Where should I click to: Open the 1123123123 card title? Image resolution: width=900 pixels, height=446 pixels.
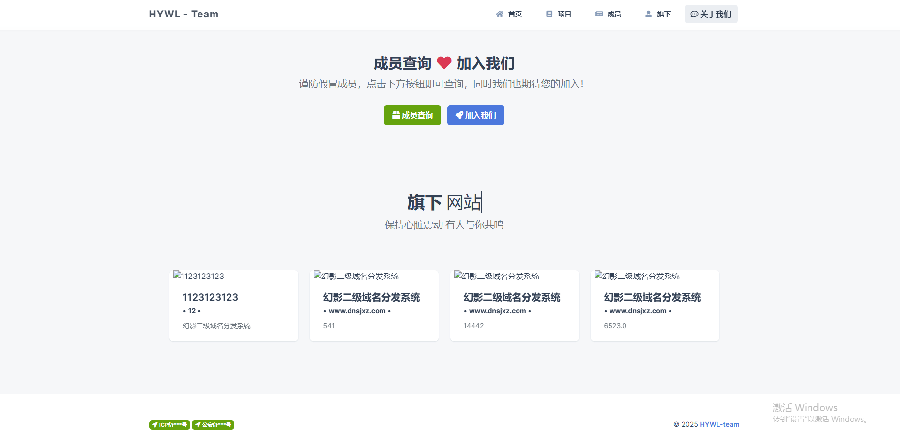point(211,297)
